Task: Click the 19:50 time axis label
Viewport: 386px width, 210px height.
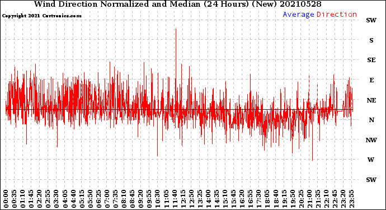Action: pos(293,199)
